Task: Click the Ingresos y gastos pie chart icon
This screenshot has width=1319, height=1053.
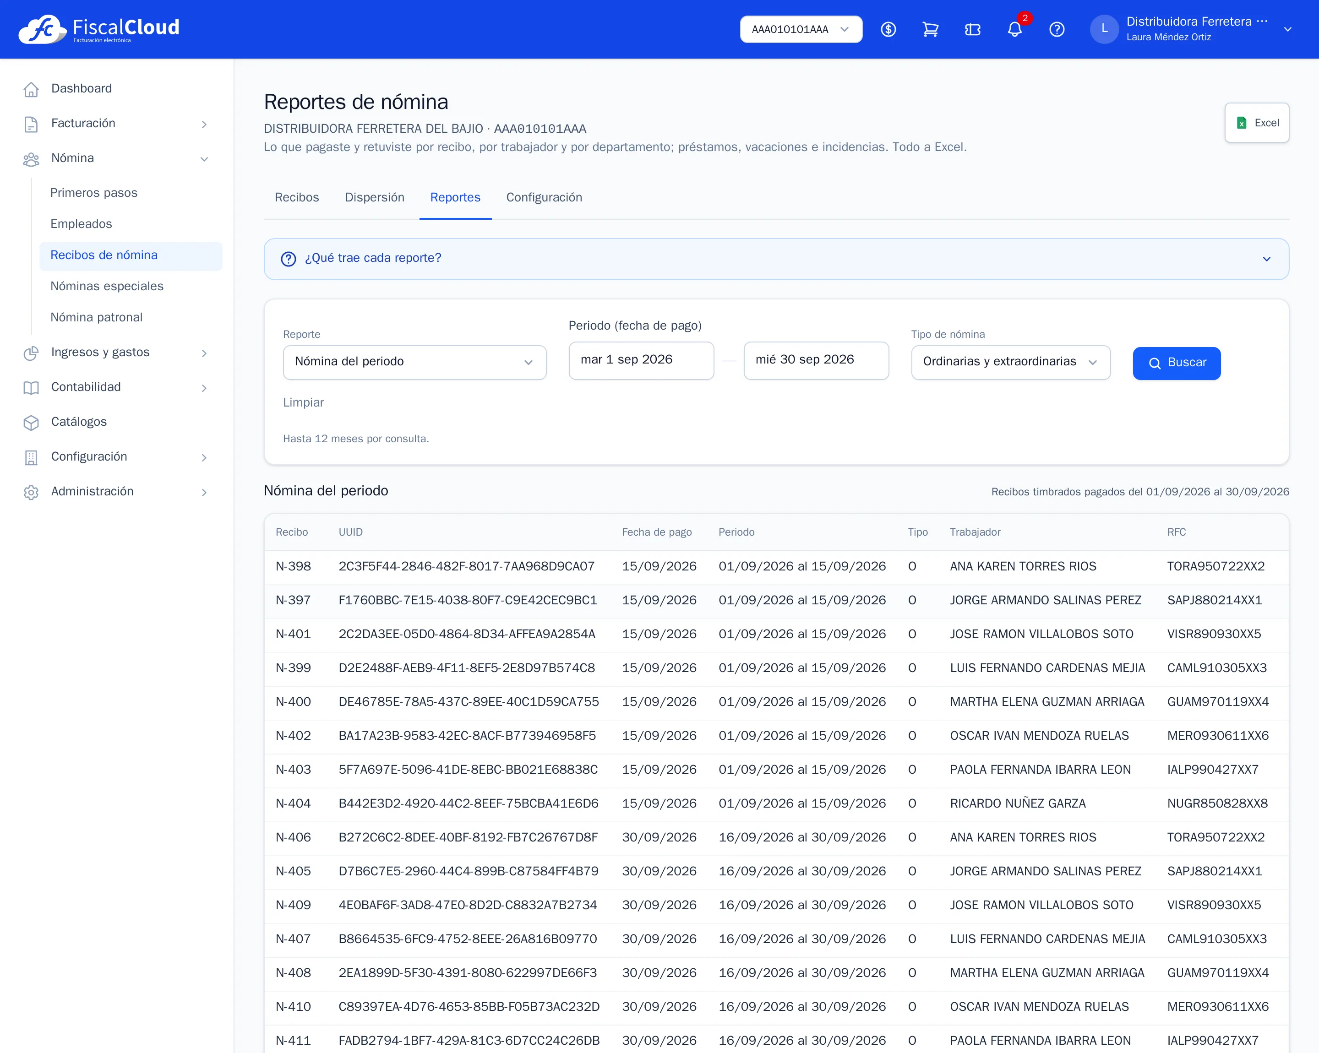Action: click(x=31, y=353)
